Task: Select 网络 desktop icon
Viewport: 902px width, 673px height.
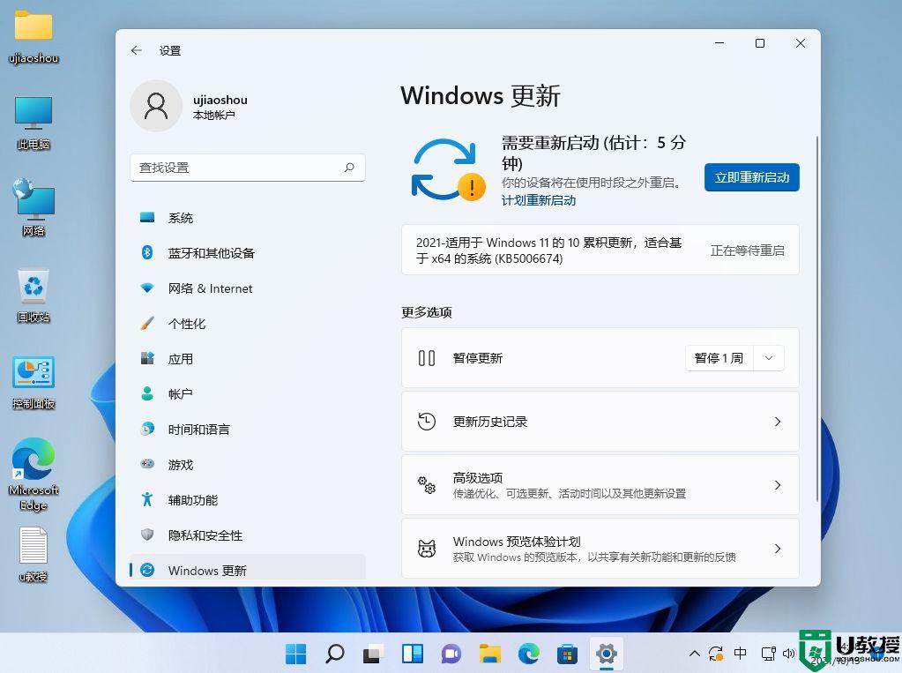Action: coord(34,208)
